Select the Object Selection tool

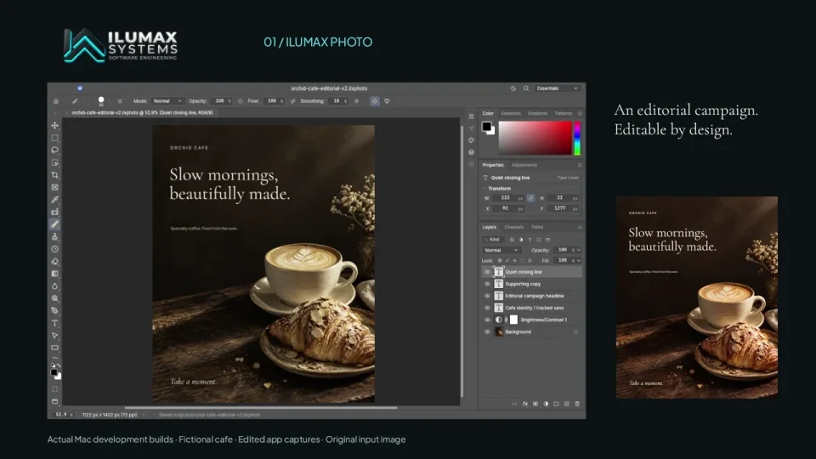point(54,163)
